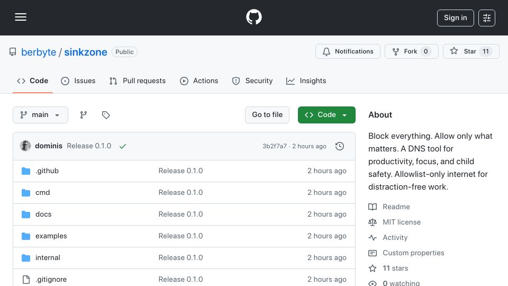This screenshot has width=508, height=286.
Task: Click the Public visibility label
Action: click(124, 52)
